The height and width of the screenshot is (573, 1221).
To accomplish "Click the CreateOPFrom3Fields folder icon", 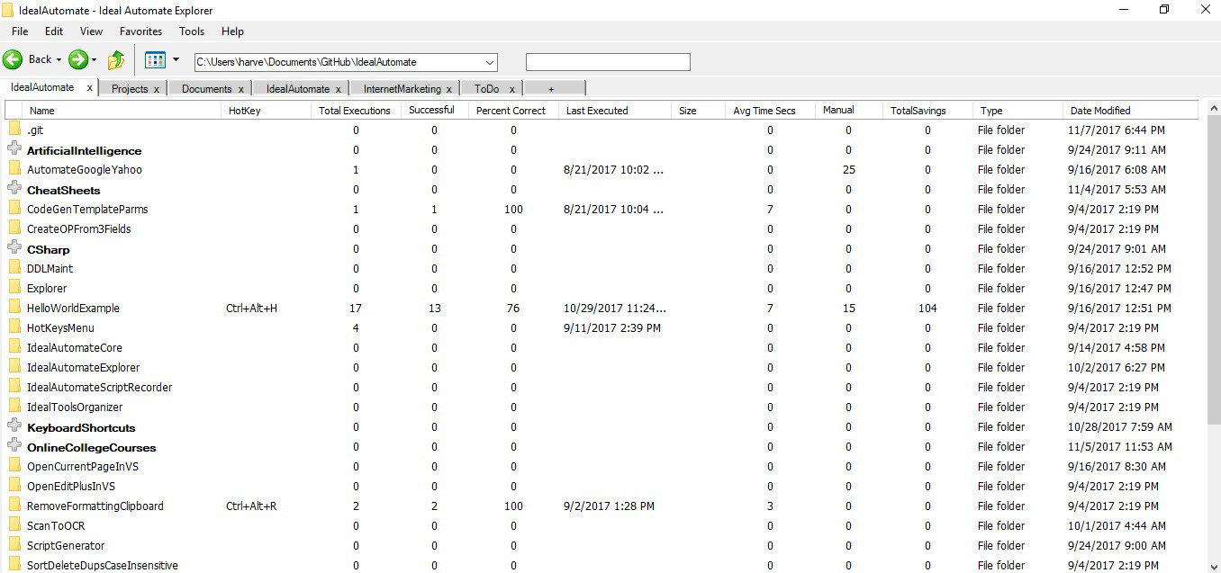I will click(x=14, y=228).
